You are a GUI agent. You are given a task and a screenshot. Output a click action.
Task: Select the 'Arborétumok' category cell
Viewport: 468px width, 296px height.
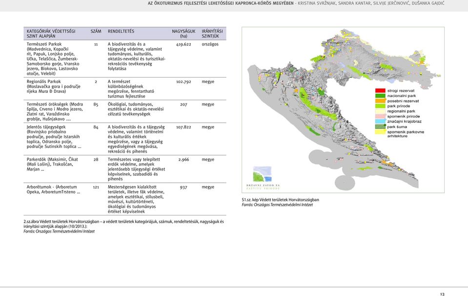pyautogui.click(x=53, y=190)
